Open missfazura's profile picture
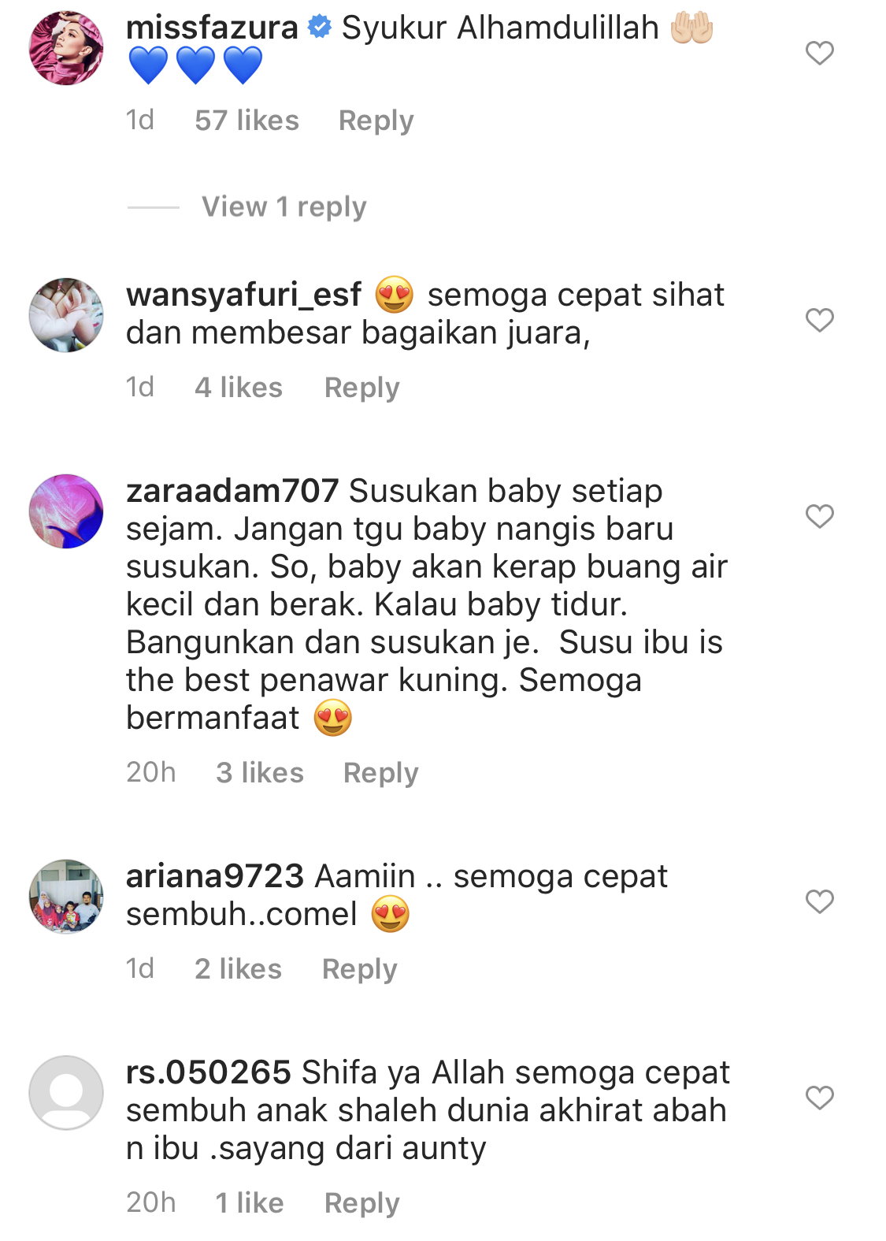886x1241 pixels. pos(66,47)
